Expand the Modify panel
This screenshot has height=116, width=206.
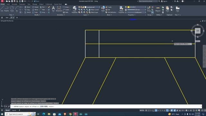point(37,15)
